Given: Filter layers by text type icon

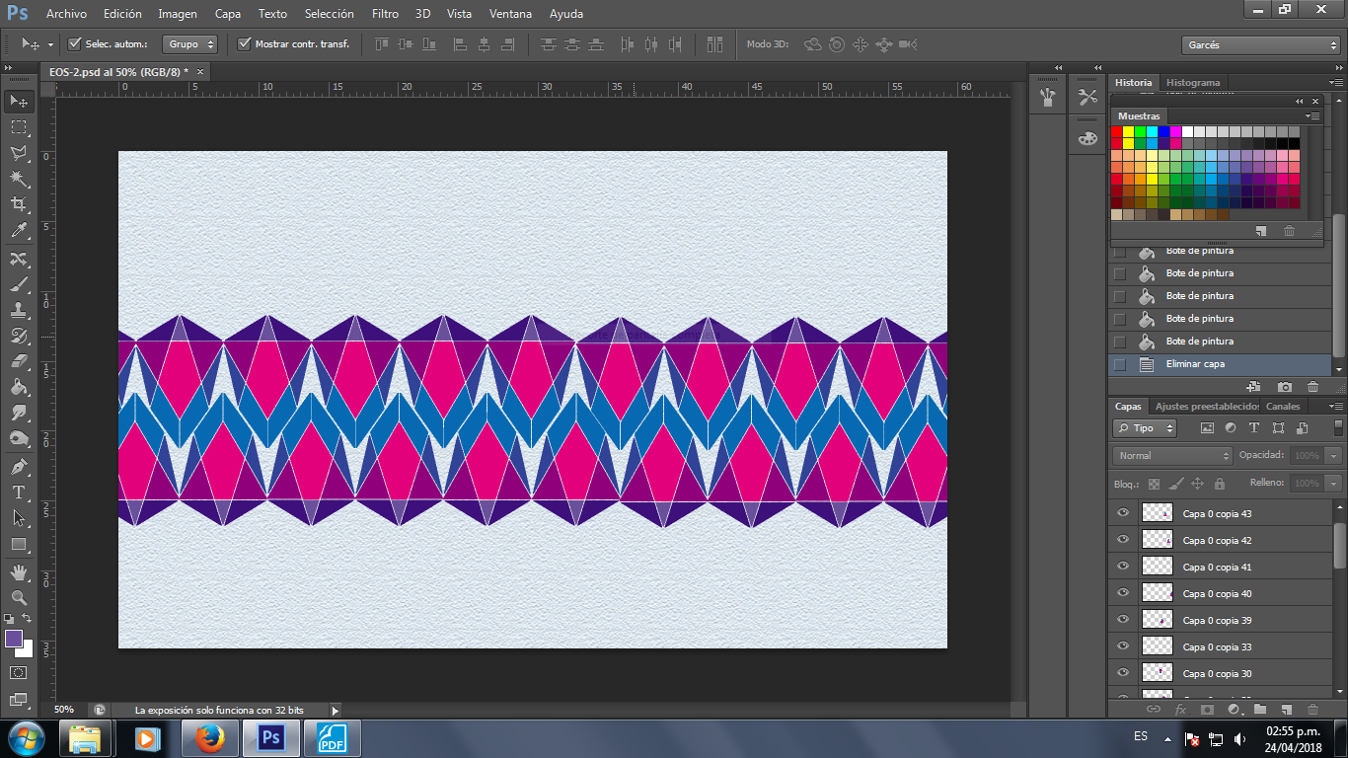Looking at the screenshot, I should pos(1254,428).
